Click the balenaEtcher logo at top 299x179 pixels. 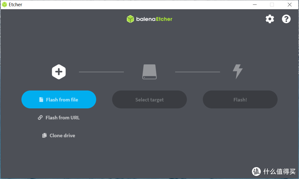[149, 19]
